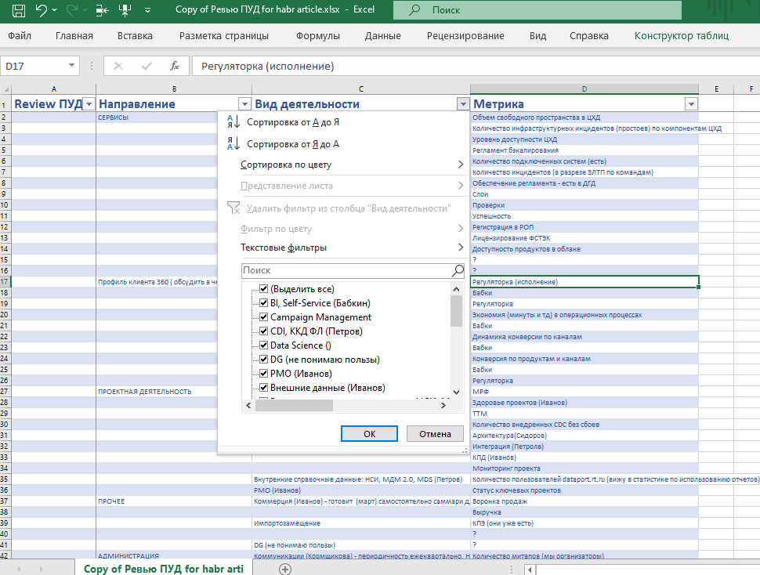Open the Review ПУД column filter dropdown
This screenshot has height=575, width=760.
(x=89, y=103)
